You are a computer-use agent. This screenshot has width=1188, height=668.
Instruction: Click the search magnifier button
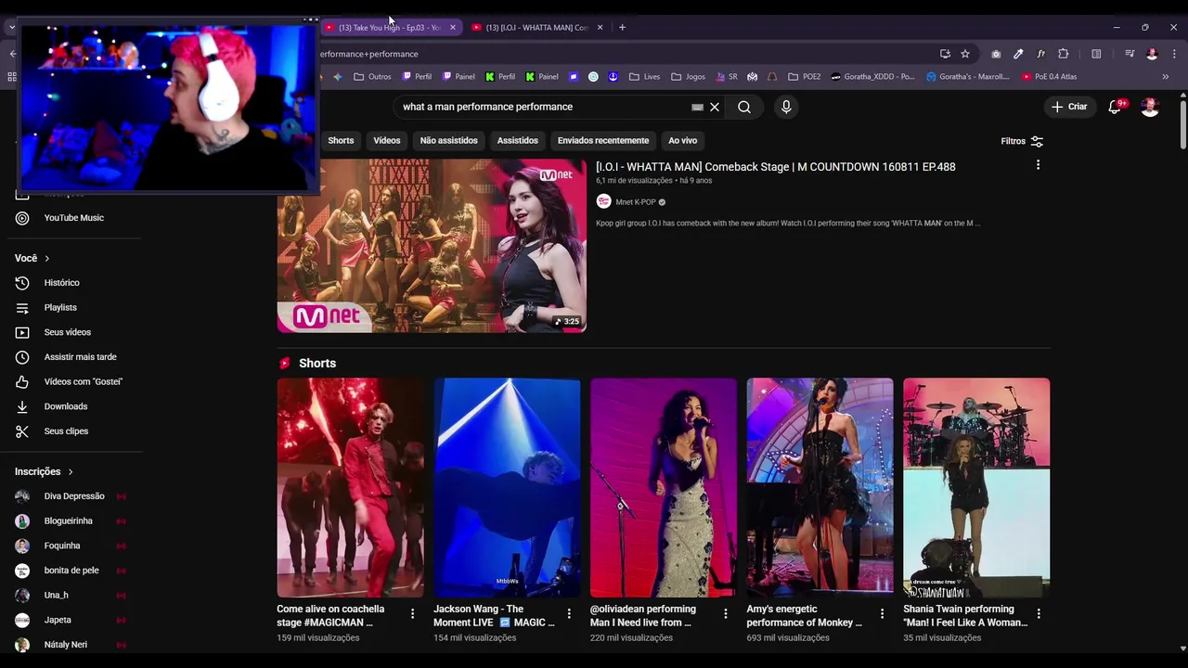744,107
